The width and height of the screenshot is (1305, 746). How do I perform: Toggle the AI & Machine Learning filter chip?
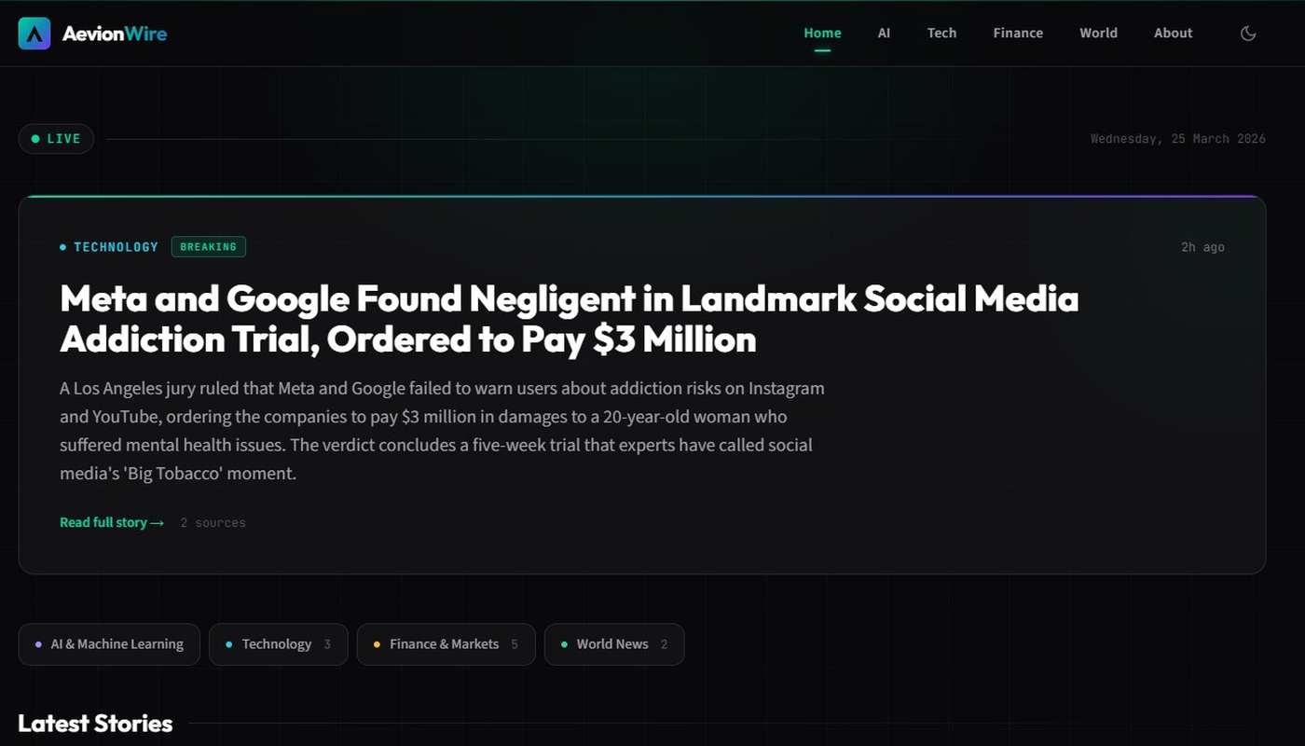pyautogui.click(x=109, y=643)
